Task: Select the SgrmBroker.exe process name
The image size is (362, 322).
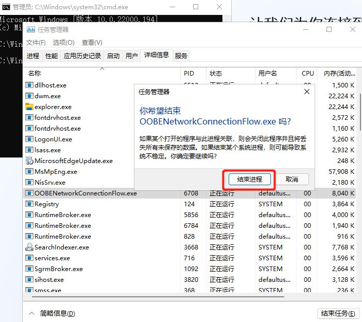Action: pyautogui.click(x=59, y=269)
